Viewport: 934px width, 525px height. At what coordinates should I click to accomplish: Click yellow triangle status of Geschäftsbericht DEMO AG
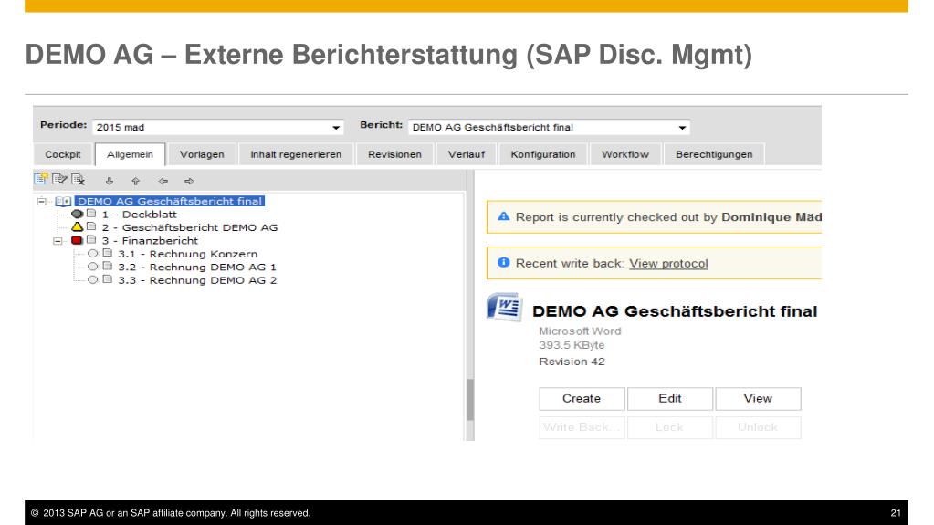[77, 227]
